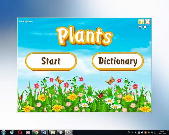Switch to fullscreen with left monitor icon
This screenshot has width=169, height=135.
click(140, 27)
